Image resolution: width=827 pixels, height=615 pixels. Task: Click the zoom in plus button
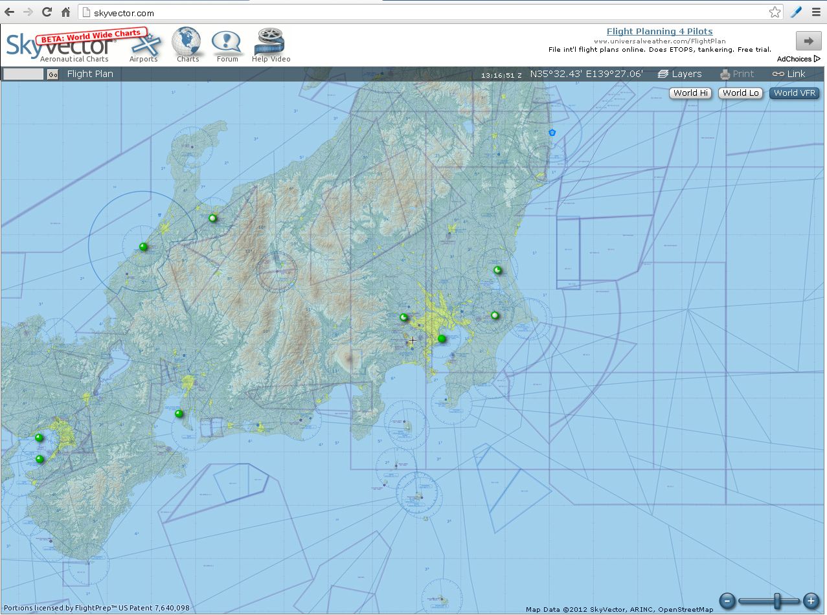point(810,601)
